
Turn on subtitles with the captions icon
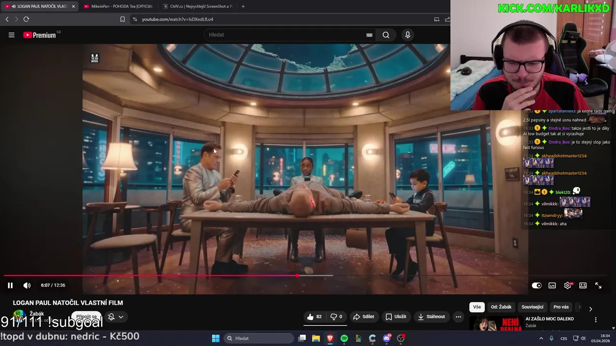tap(552, 285)
